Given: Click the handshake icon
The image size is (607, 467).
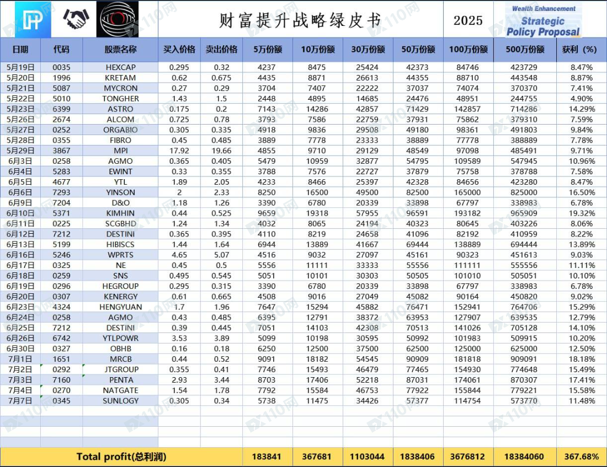Looking at the screenshot, I should click(76, 19).
